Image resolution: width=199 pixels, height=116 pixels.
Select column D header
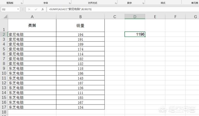(x=135, y=17)
